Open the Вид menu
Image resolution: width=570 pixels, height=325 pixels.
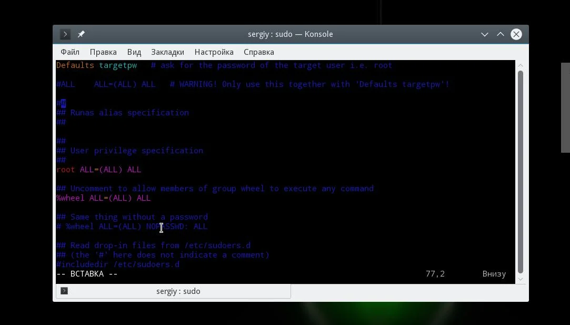[134, 52]
